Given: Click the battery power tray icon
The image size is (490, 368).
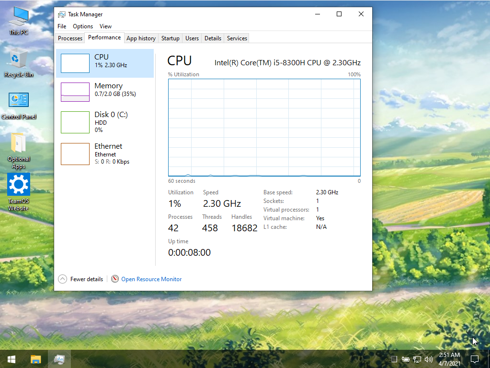Looking at the screenshot, I should click(x=406, y=359).
